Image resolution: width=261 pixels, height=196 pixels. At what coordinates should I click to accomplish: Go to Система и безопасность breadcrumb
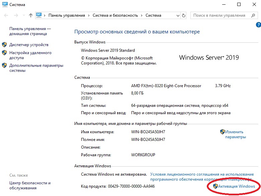(x=115, y=15)
